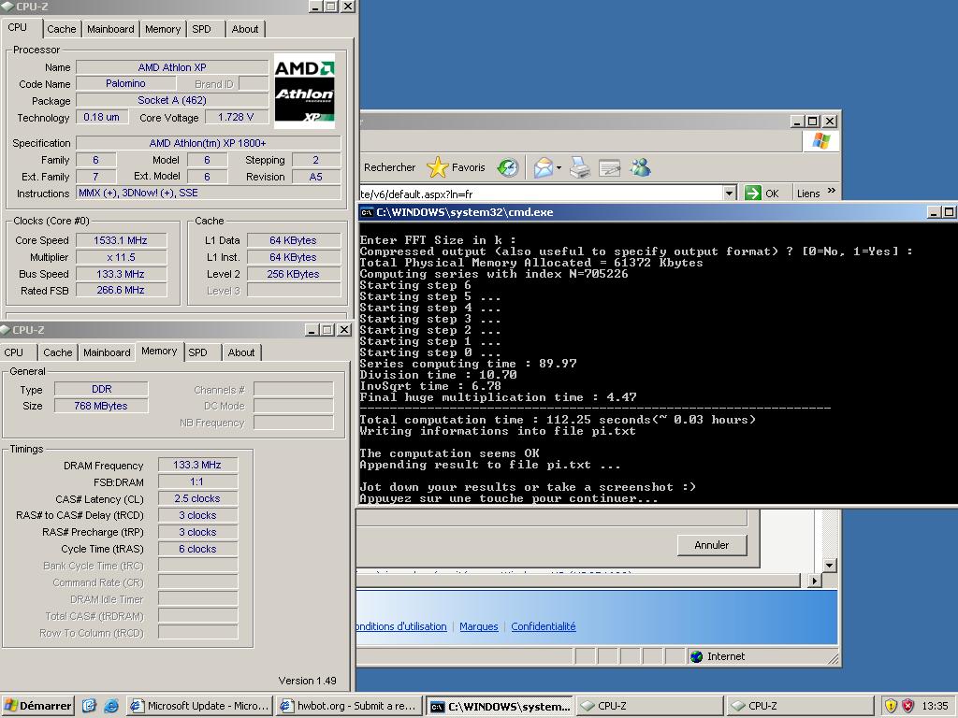Switch to Mainboard tab in top CPU-Z
This screenshot has width=958, height=718.
click(110, 29)
